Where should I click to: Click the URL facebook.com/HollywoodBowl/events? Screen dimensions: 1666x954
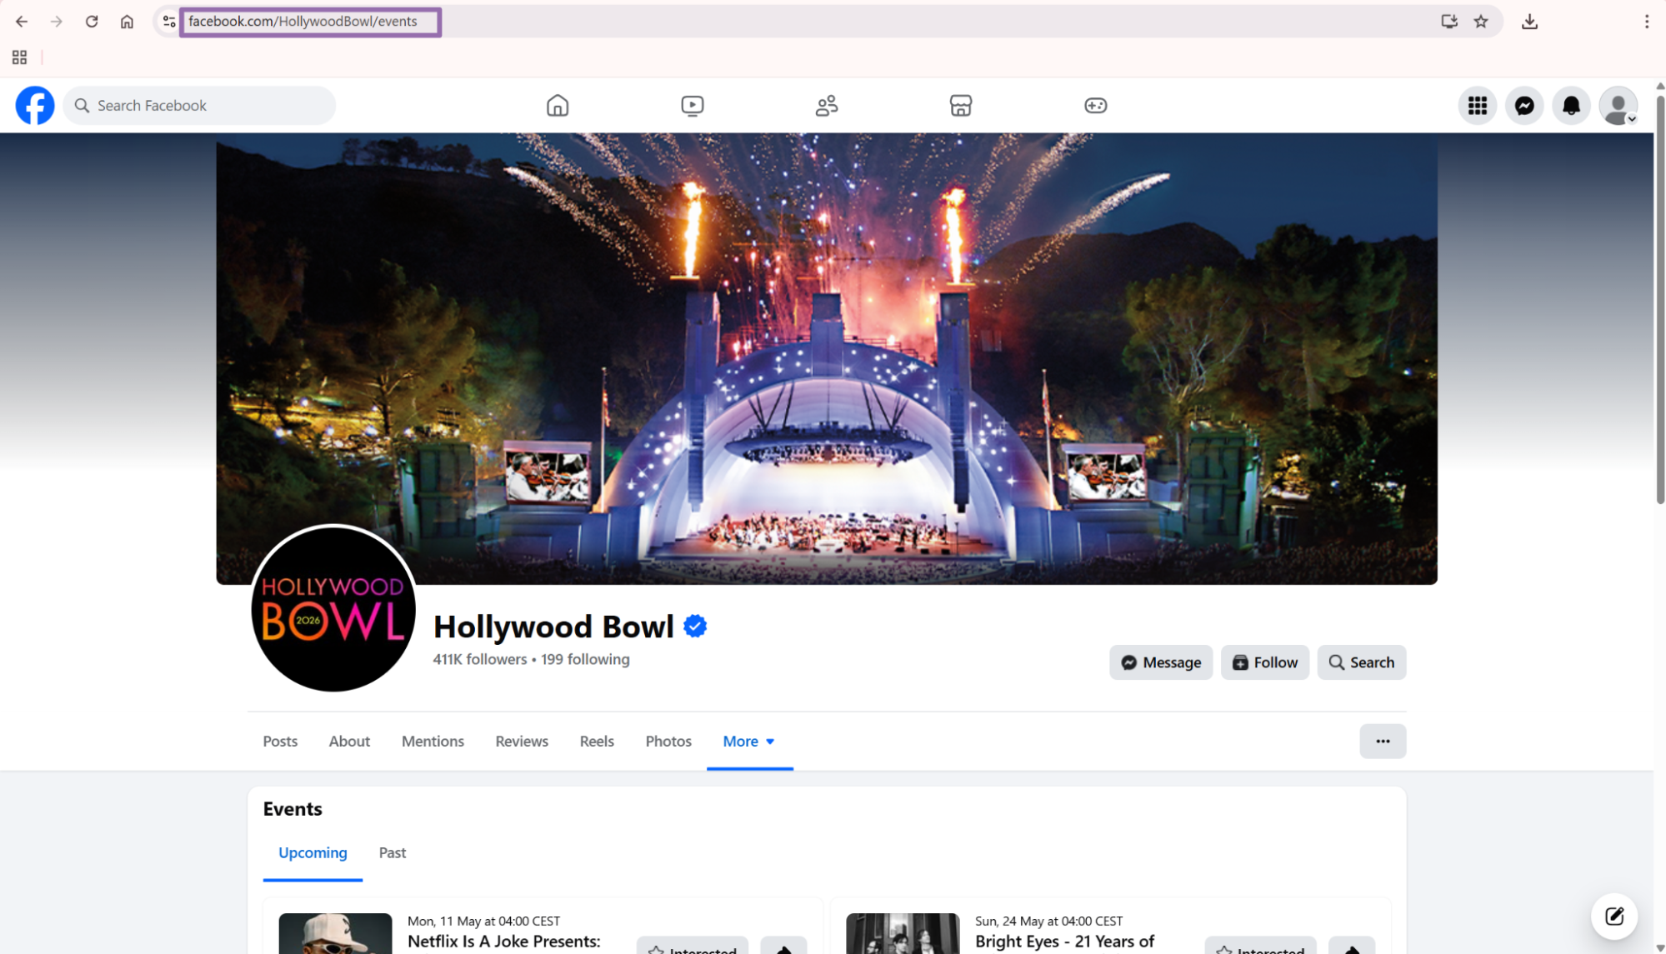(303, 22)
